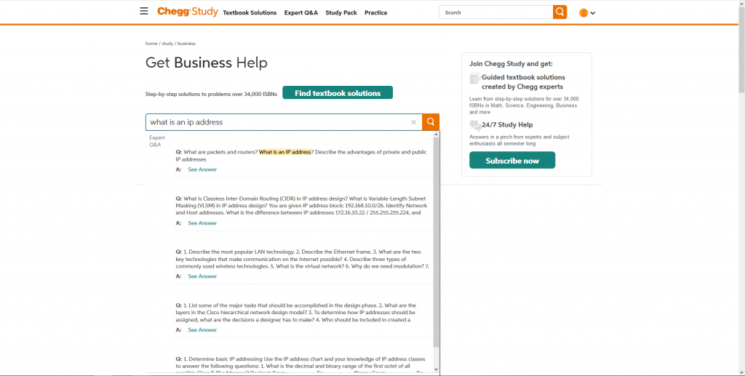This screenshot has width=745, height=376.
Task: Open the Textbook Solutions menu
Action: coord(250,12)
